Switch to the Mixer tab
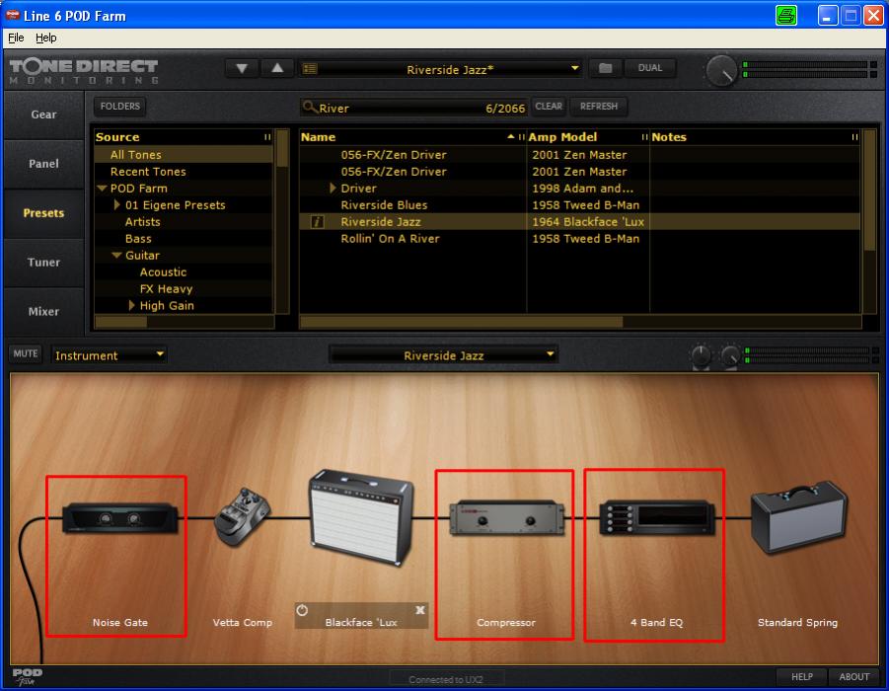The width and height of the screenshot is (889, 691). point(43,312)
